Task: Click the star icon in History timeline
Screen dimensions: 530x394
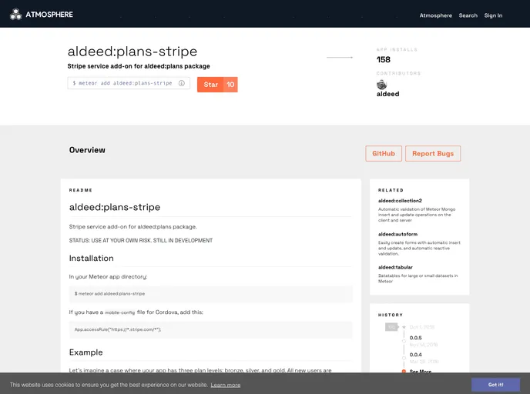Action: [404, 327]
